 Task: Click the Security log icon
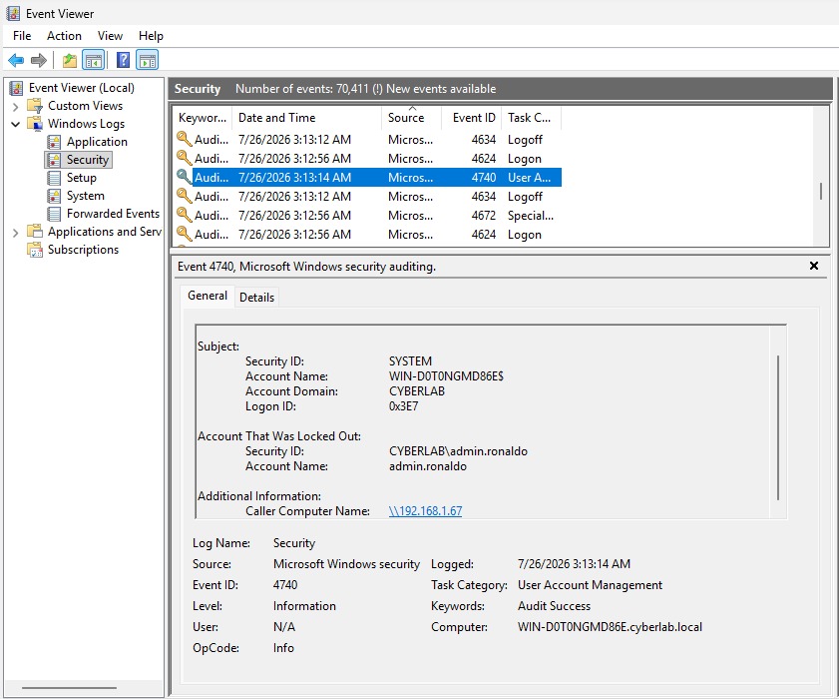[x=54, y=160]
